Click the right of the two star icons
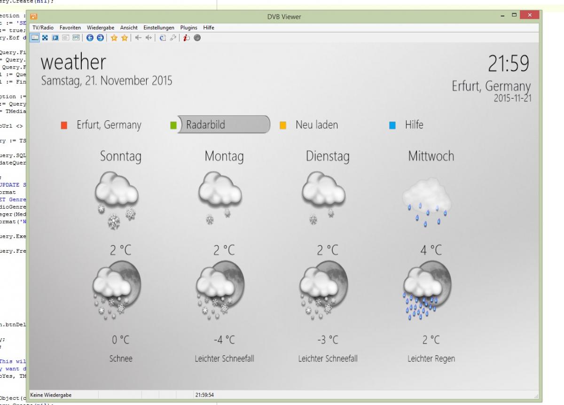This screenshot has height=405, width=564. (x=124, y=38)
